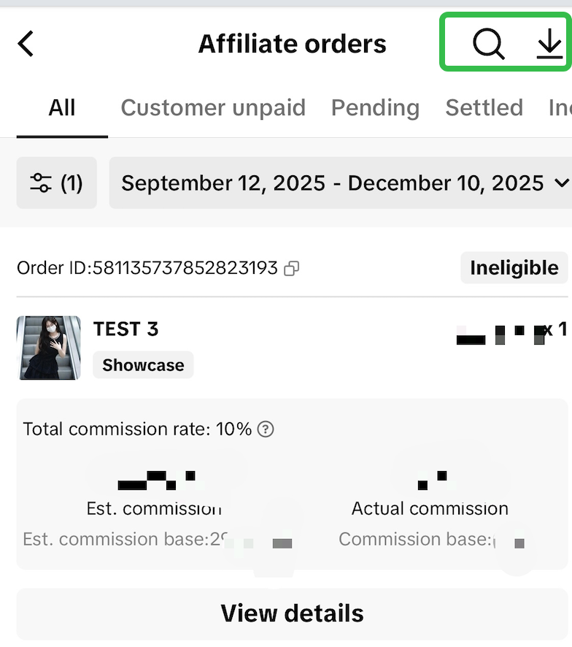Open the Settled tab
Viewport: 572px width, 647px height.
[484, 108]
